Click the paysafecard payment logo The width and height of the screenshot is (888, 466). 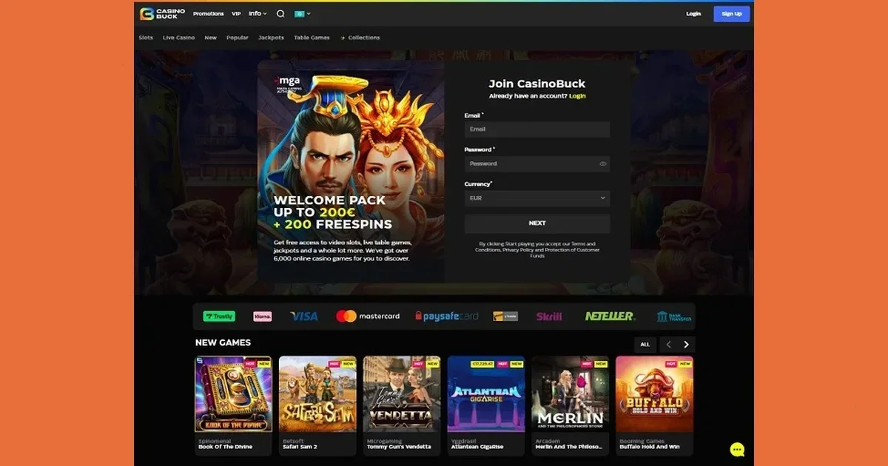446,316
